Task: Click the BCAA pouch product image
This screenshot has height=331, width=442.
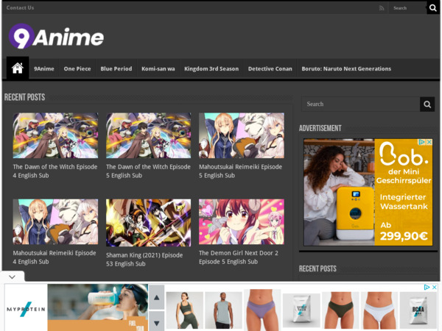Action: 418,310
